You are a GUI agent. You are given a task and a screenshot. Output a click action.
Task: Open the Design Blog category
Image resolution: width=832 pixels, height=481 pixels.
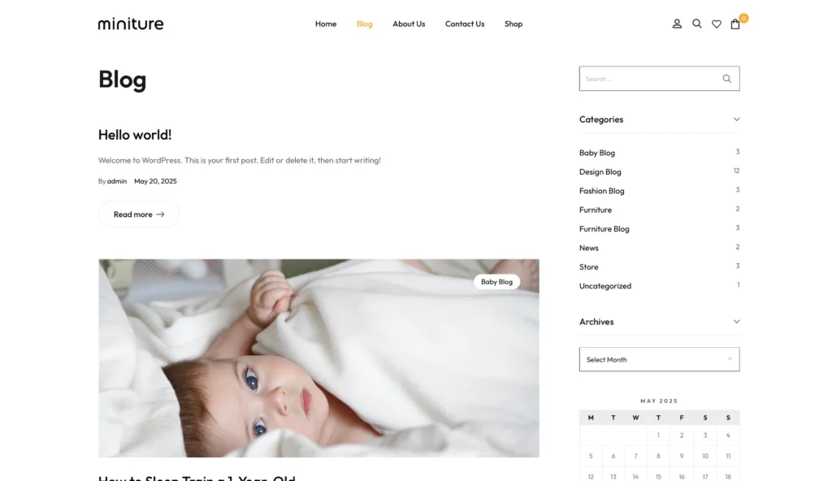(600, 172)
